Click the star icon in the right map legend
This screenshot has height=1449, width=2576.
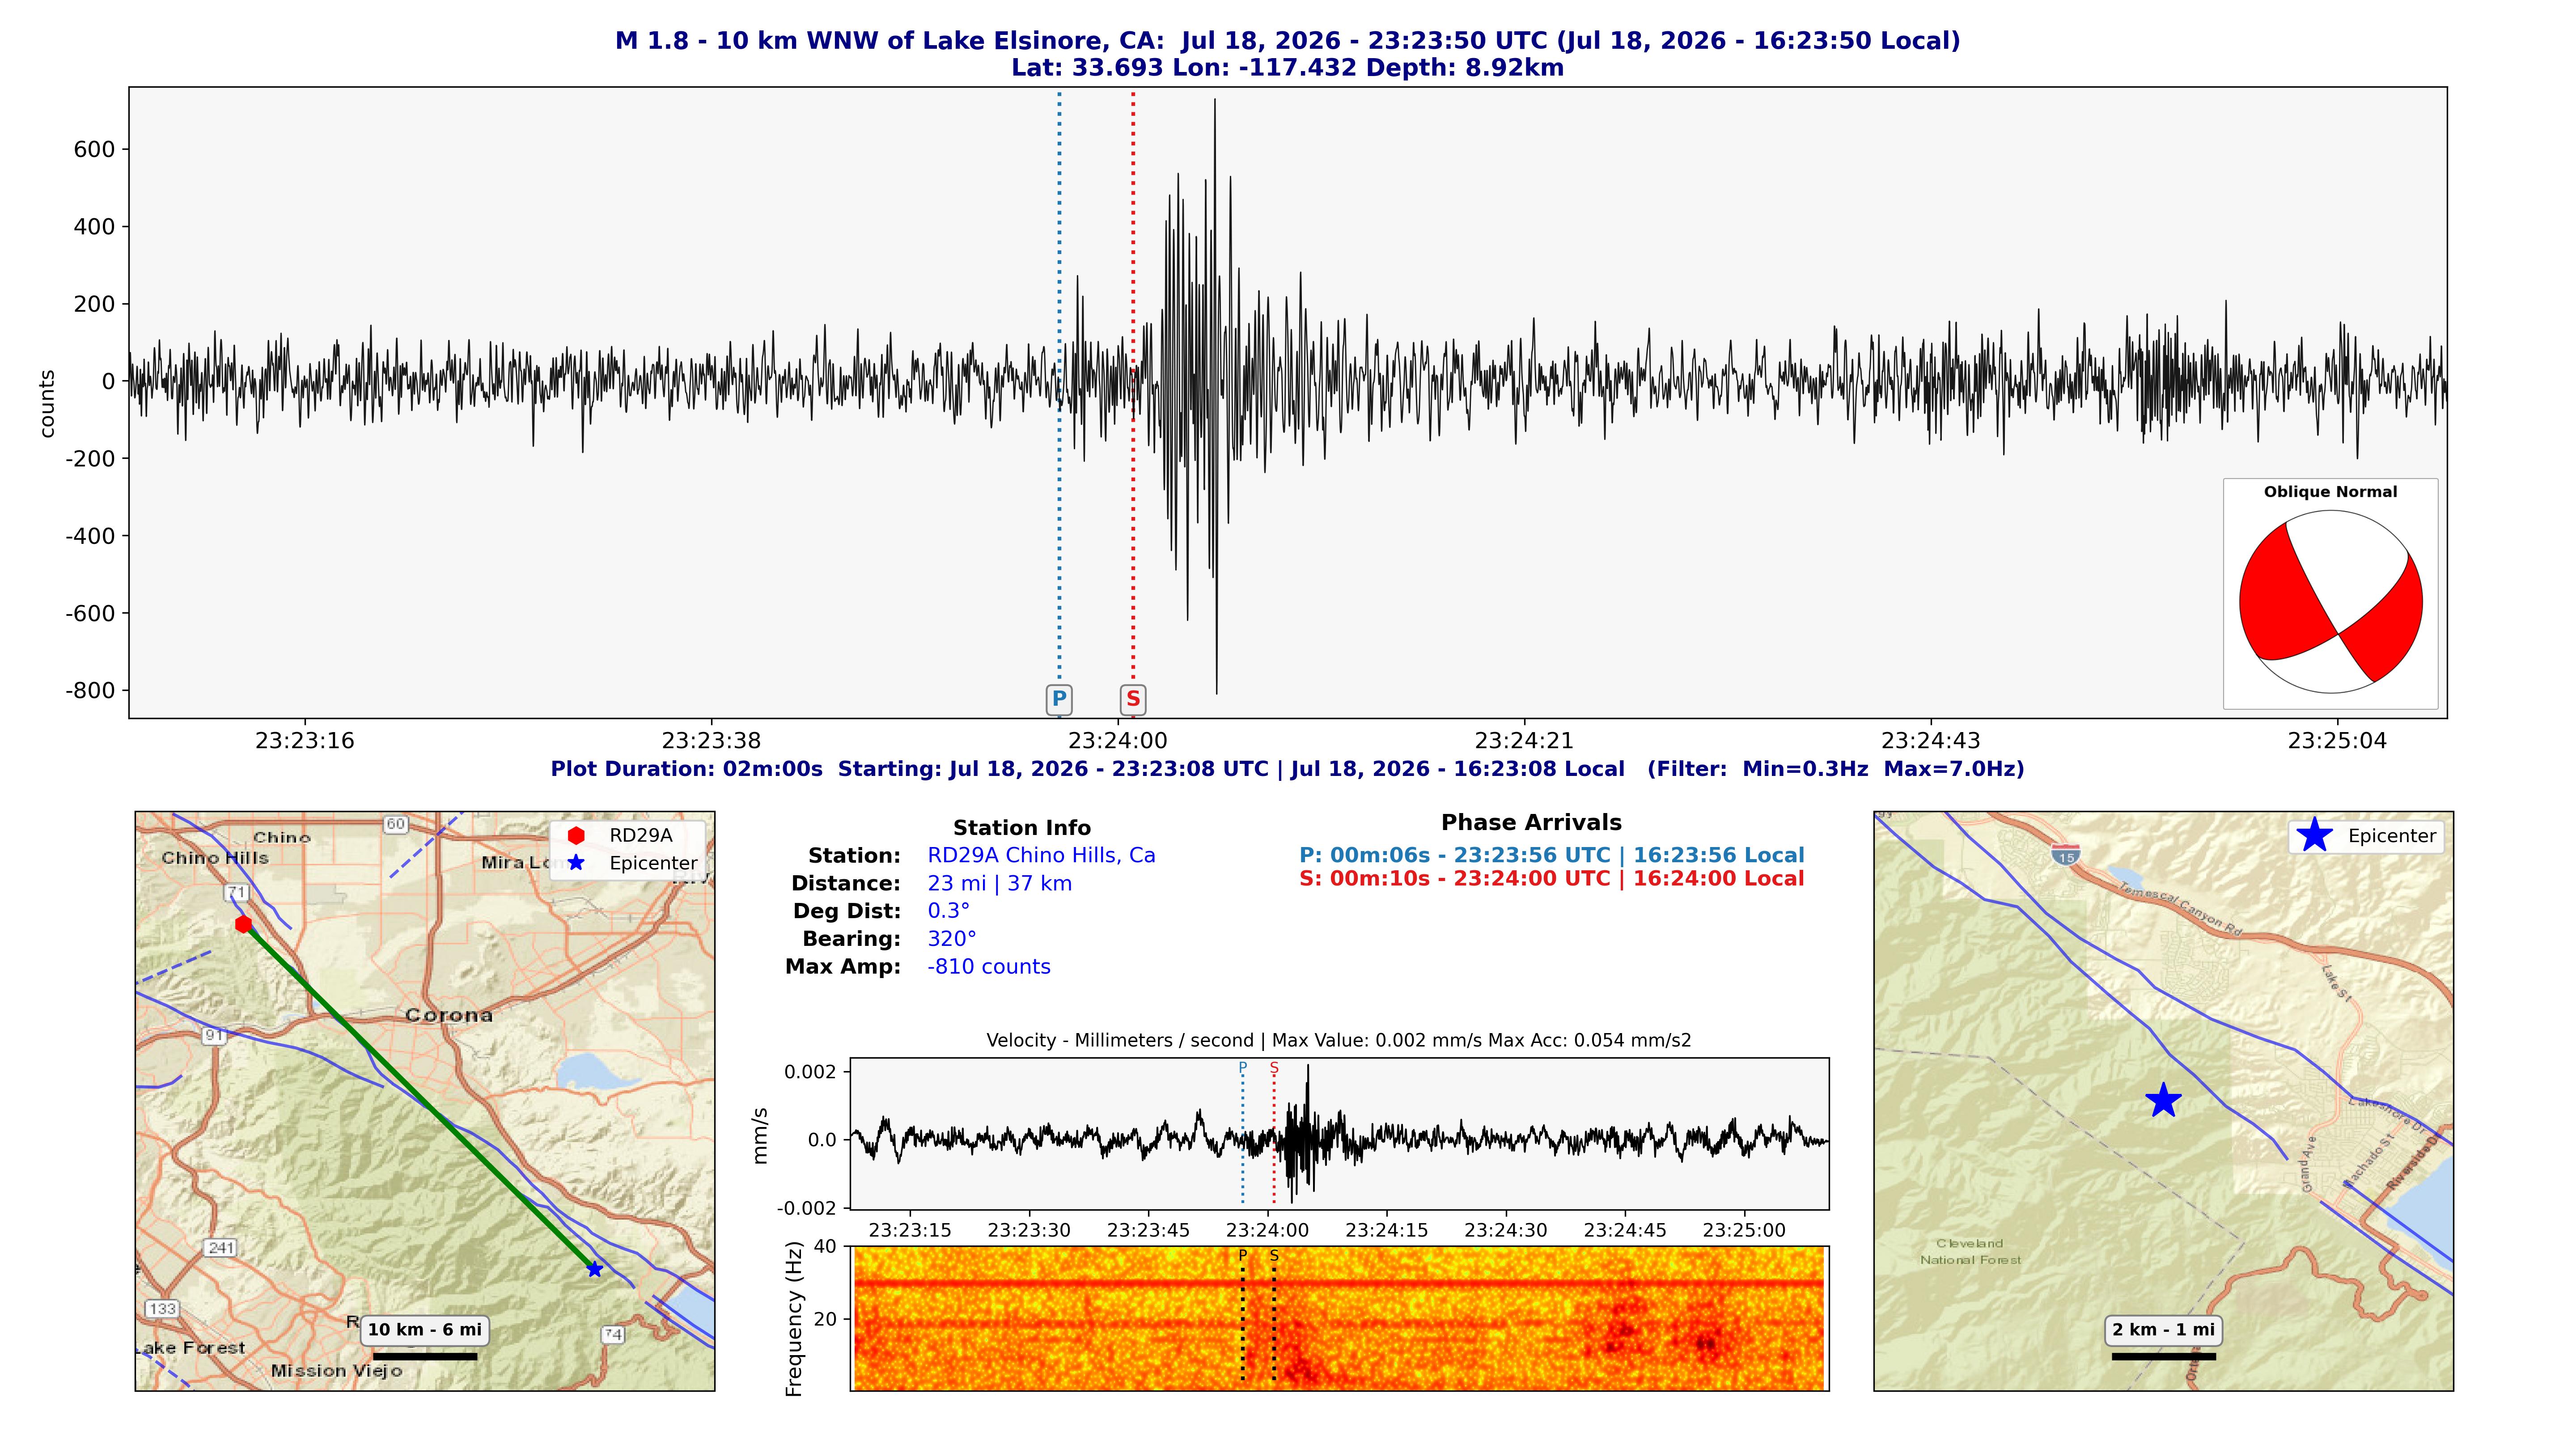click(2314, 835)
